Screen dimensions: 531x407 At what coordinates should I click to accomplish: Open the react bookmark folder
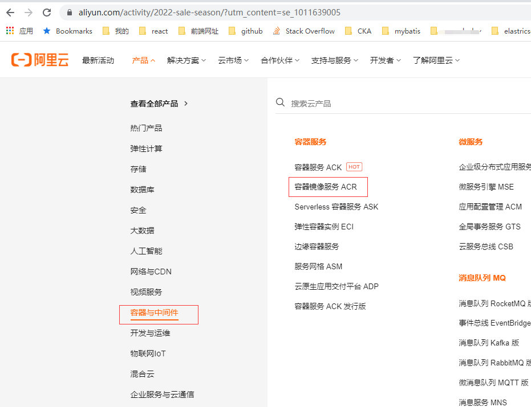point(153,31)
